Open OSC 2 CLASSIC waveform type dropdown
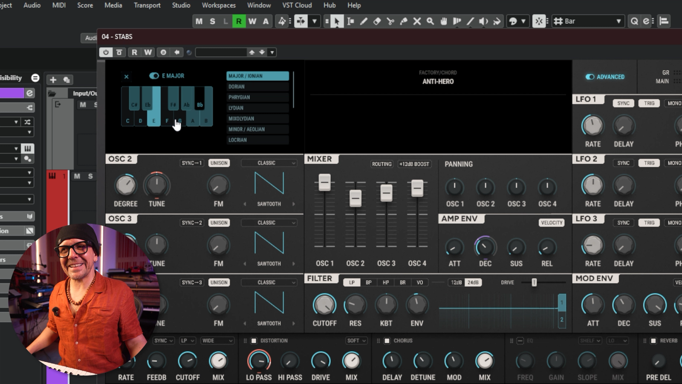The height and width of the screenshot is (384, 682). click(269, 163)
